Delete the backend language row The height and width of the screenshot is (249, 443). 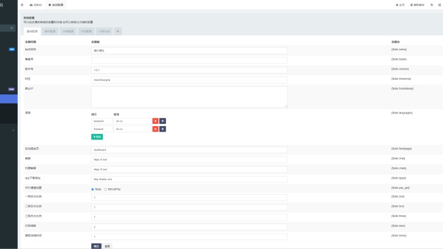pos(156,121)
